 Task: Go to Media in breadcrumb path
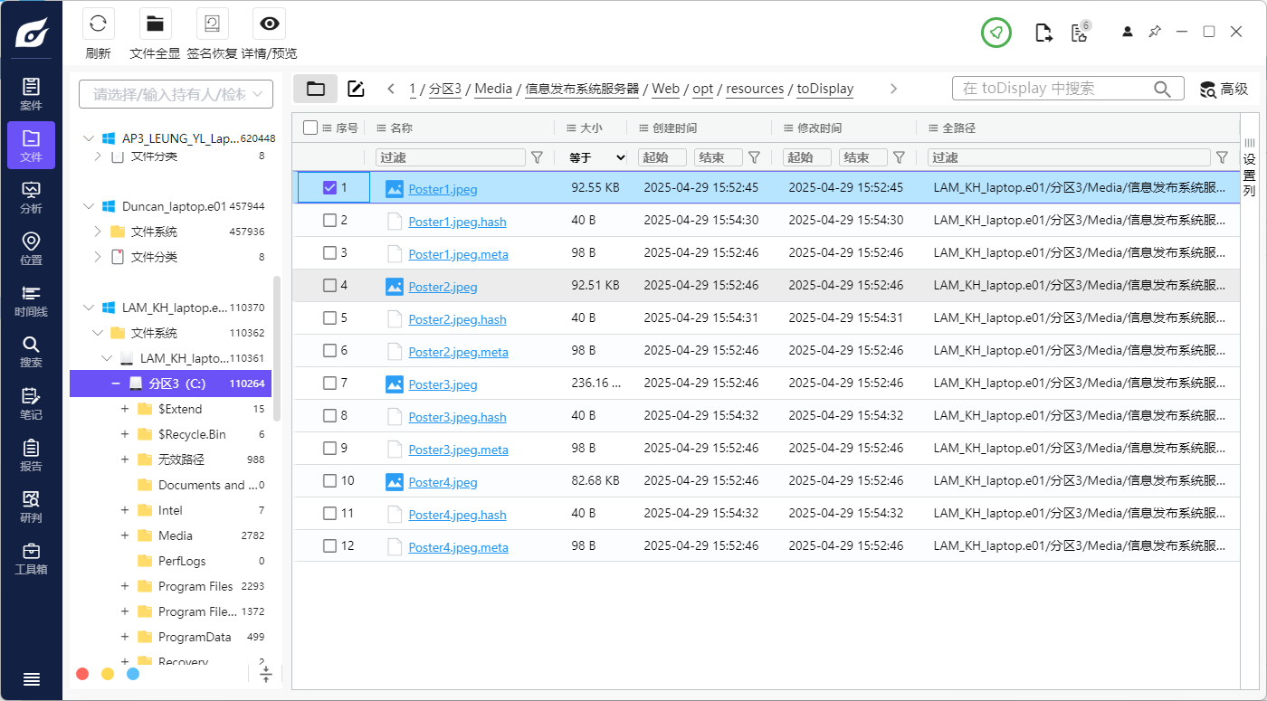493,89
